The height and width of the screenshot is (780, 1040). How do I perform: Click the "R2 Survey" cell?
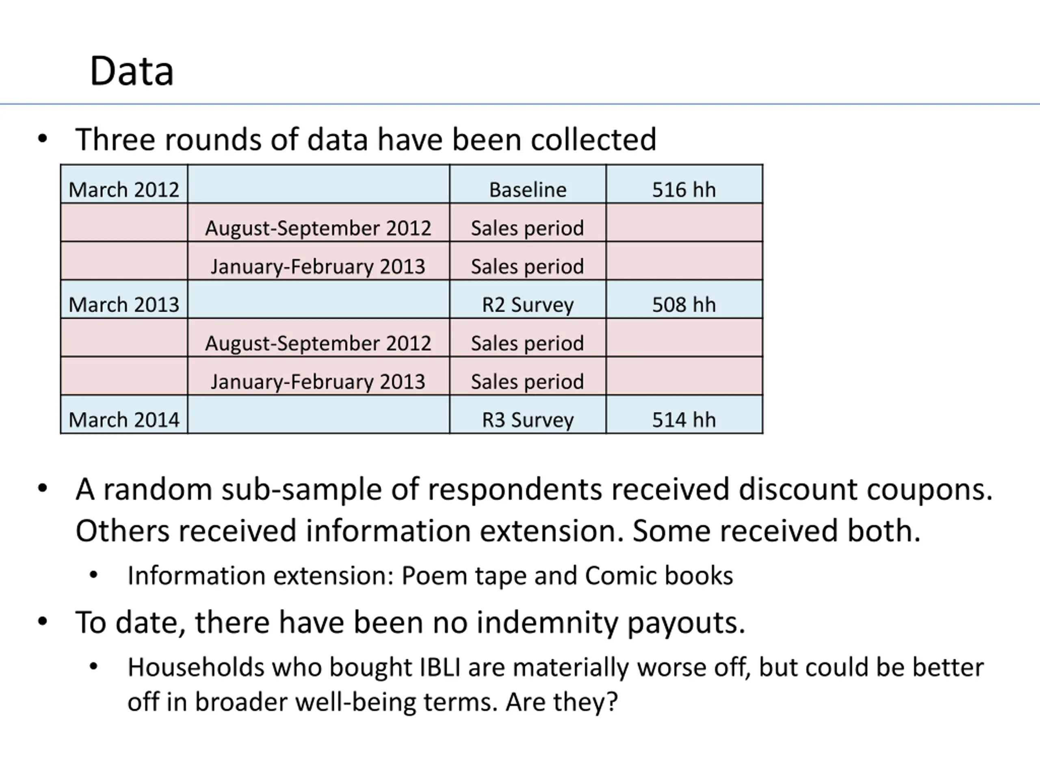(528, 304)
